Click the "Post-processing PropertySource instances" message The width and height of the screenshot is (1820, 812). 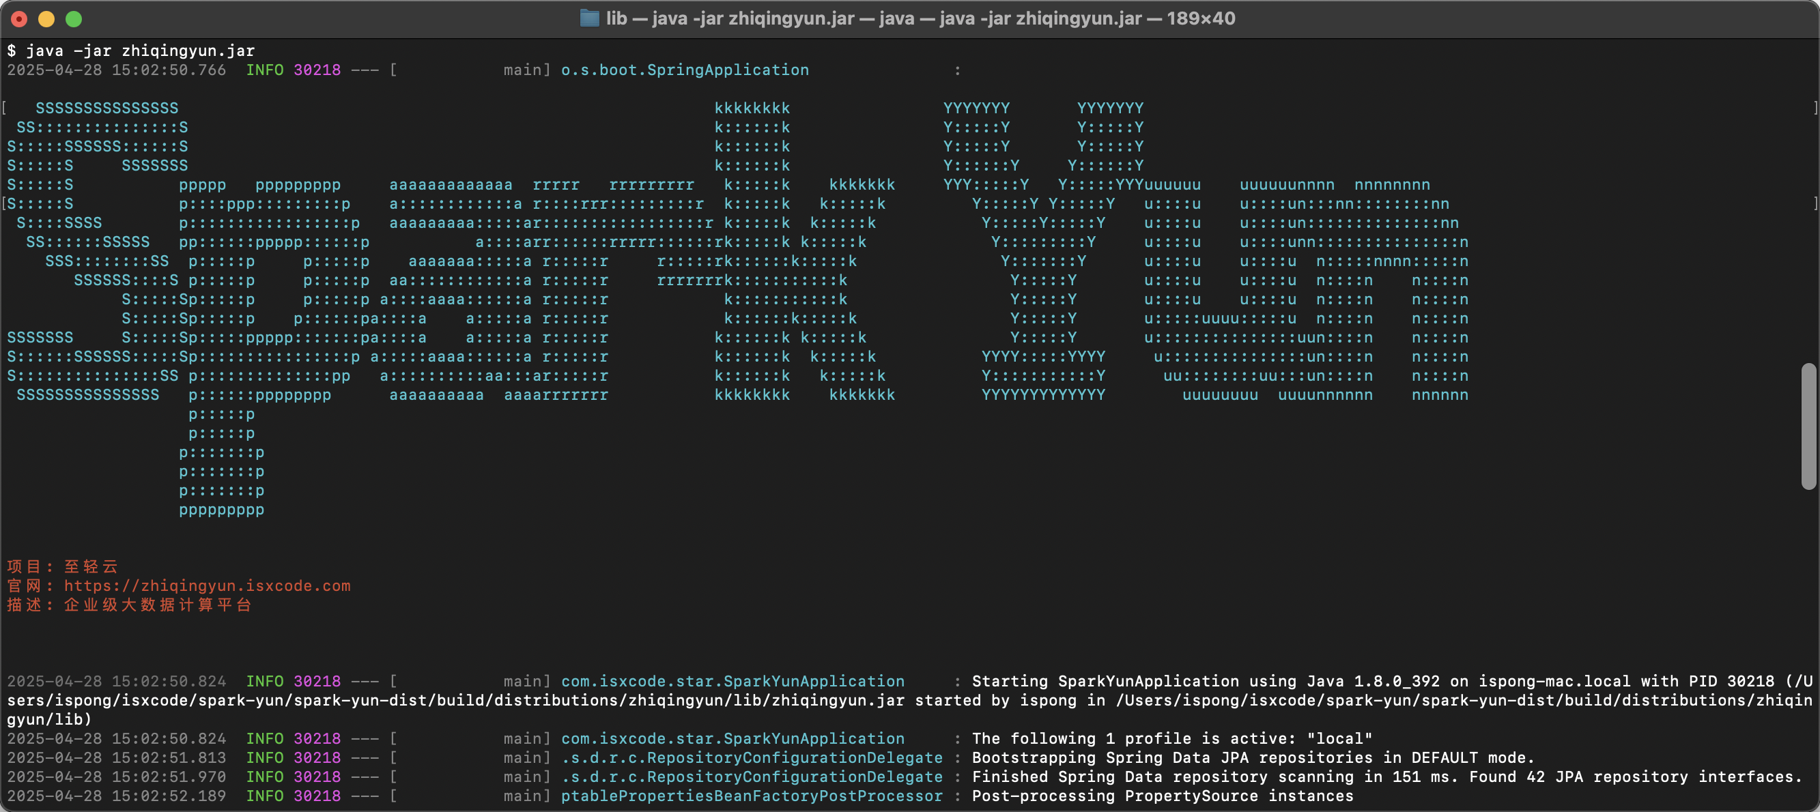1162,796
